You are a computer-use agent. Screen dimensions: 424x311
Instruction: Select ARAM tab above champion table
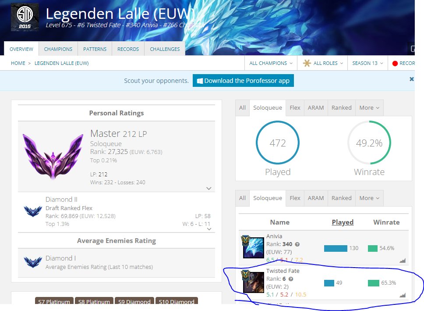pyautogui.click(x=316, y=198)
